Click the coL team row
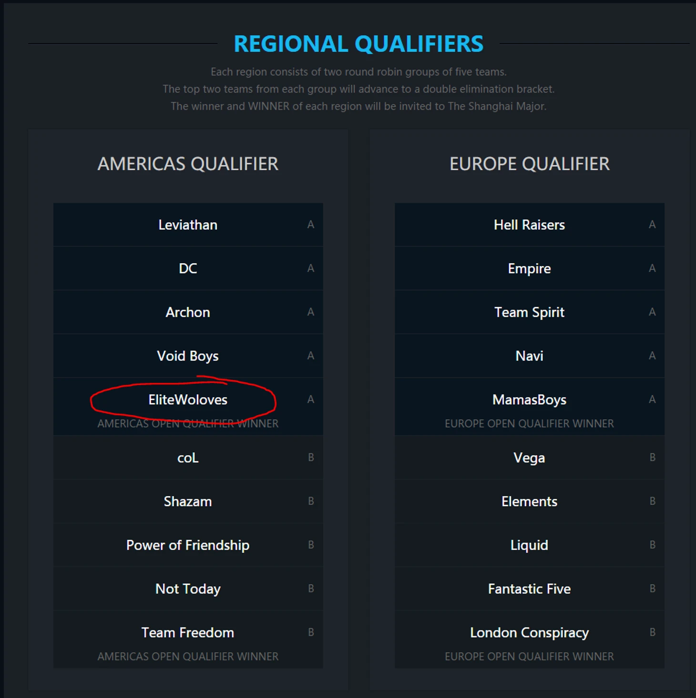 (188, 458)
